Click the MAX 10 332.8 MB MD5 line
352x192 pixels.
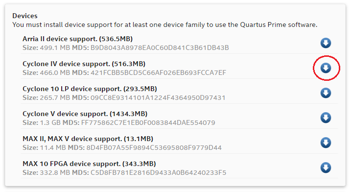pyautogui.click(x=124, y=172)
